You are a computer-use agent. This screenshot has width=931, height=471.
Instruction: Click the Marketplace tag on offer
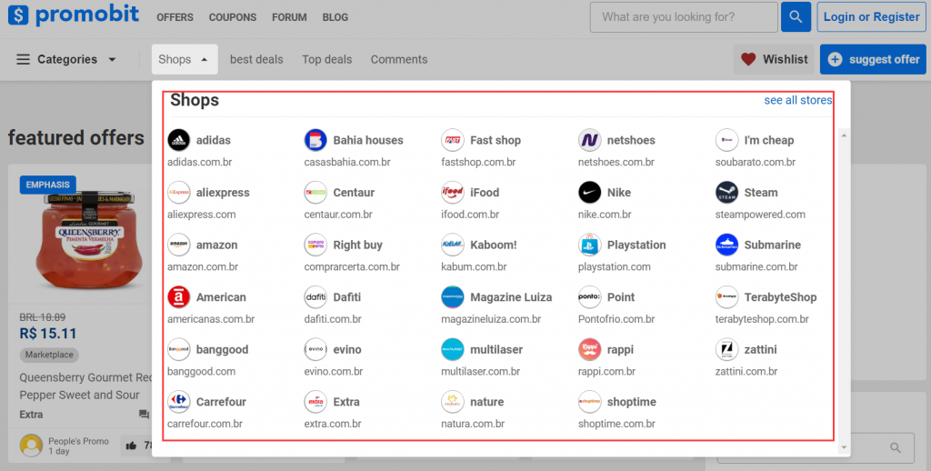[x=49, y=355]
